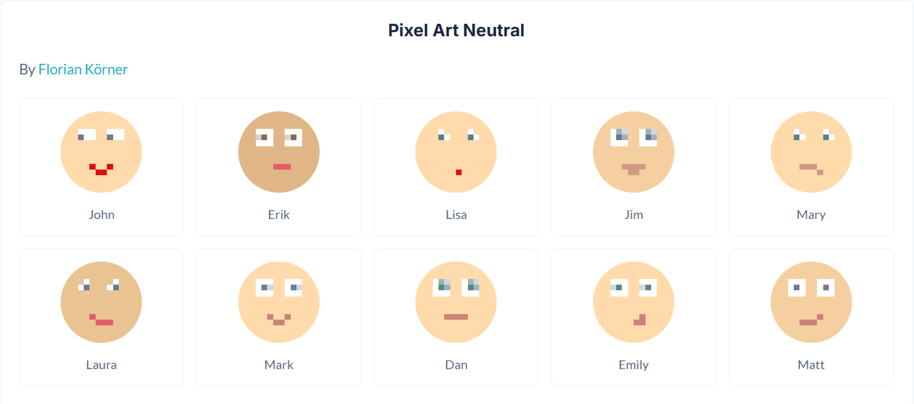
Task: Click the Jim name label
Action: [634, 215]
